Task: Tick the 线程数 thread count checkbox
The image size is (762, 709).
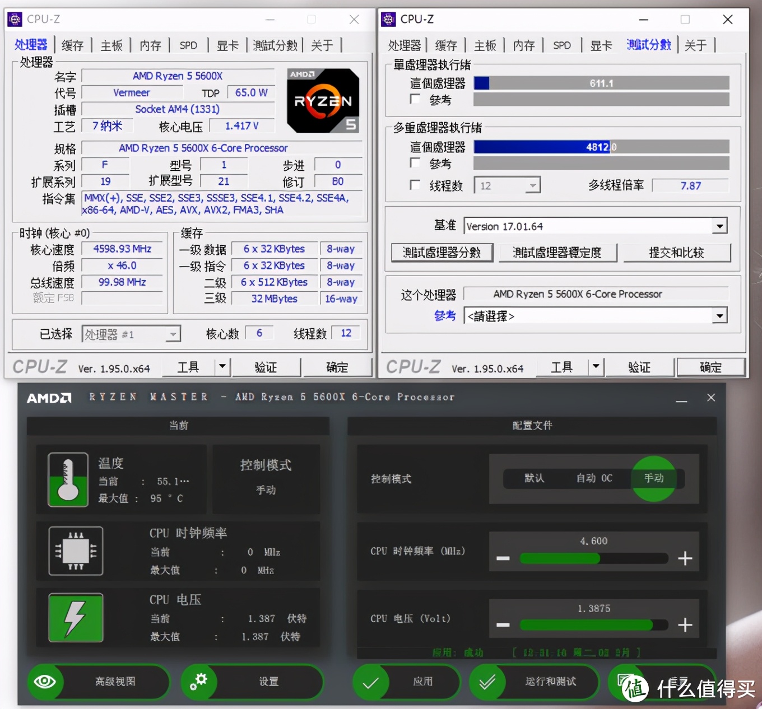Action: [415, 185]
